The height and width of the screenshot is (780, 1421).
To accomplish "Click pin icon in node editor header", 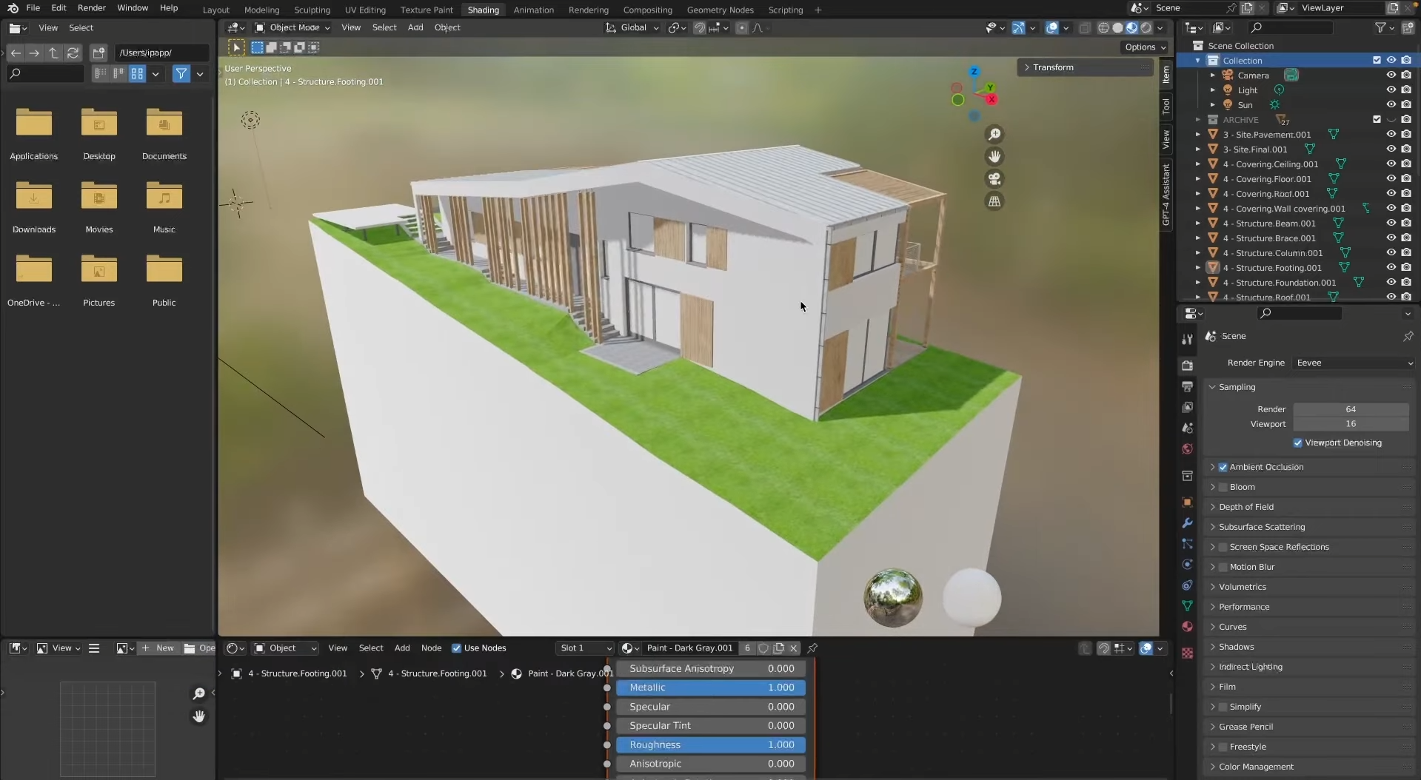I will click(x=812, y=648).
